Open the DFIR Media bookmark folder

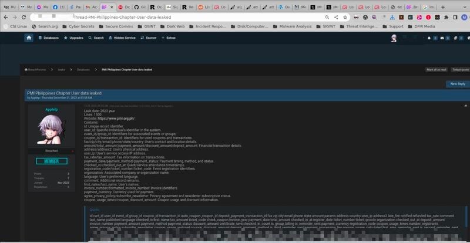click(421, 26)
